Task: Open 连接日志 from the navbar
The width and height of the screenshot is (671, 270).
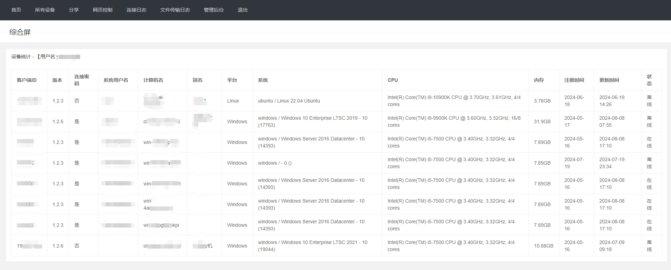Action: [136, 10]
